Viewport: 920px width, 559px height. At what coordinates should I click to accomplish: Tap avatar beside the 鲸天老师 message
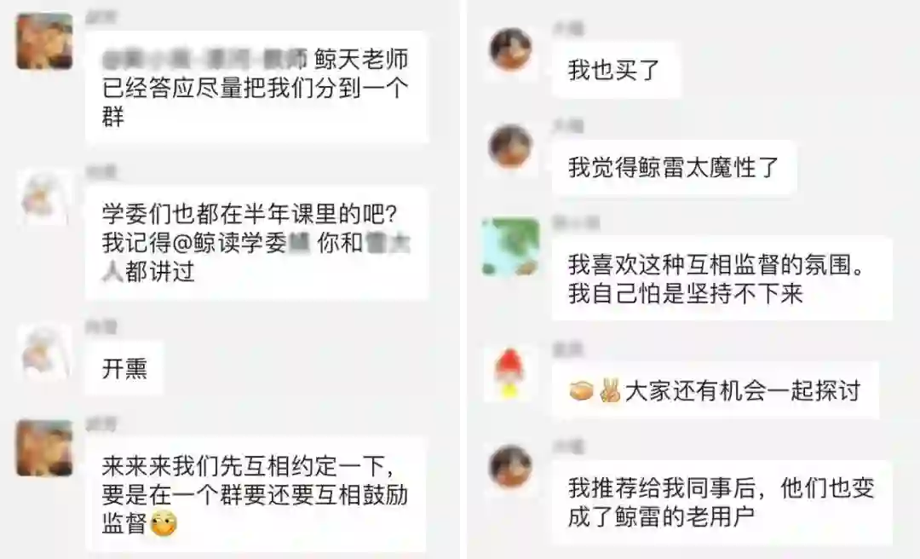point(44,41)
